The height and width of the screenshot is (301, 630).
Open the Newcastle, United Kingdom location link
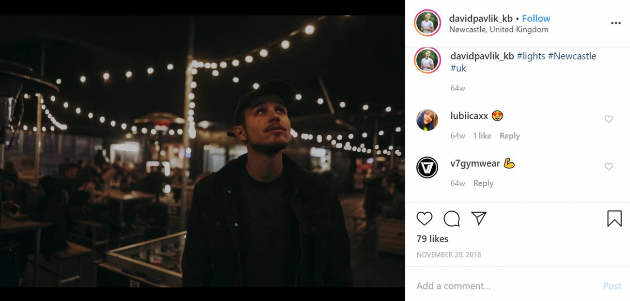pos(499,30)
